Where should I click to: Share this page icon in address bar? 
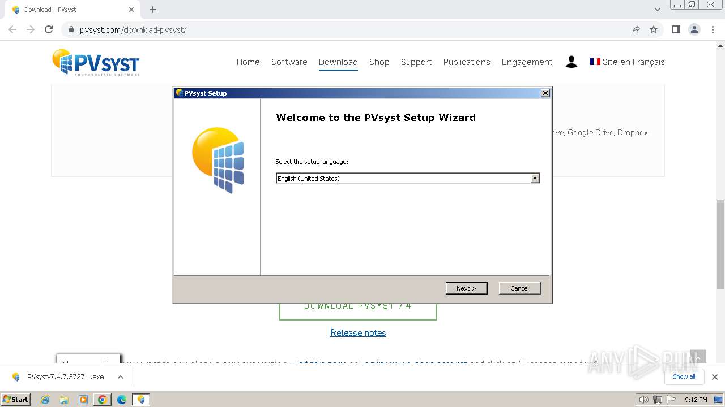[636, 29]
